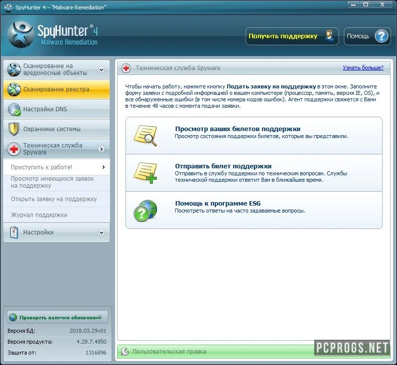Select Открыть заявку на поддержку item
The image size is (397, 365).
57,199
